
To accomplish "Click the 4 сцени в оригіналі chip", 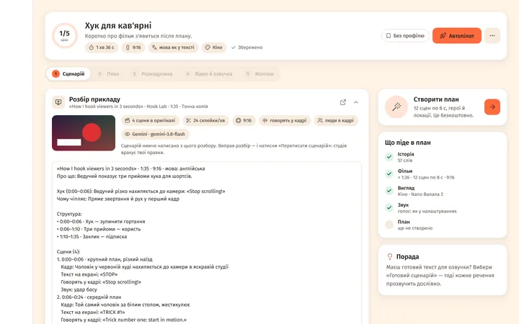I will coord(150,120).
